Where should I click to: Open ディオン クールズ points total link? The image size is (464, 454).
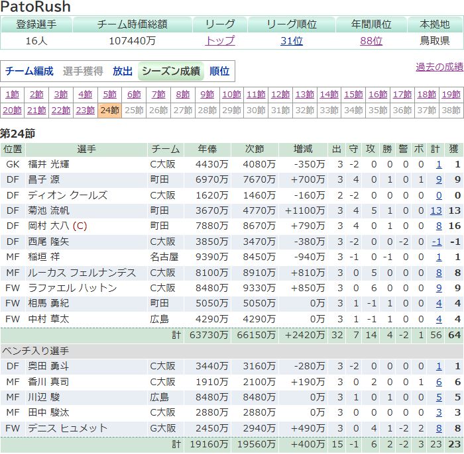click(x=439, y=195)
